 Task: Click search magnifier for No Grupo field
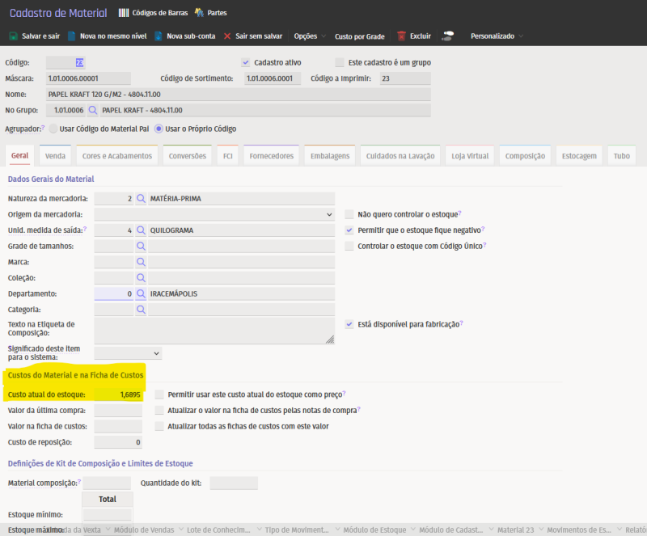coord(93,110)
